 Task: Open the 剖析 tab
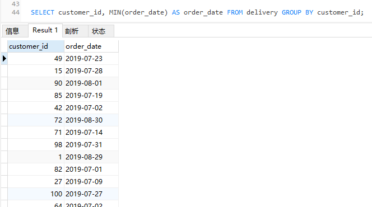coord(75,31)
